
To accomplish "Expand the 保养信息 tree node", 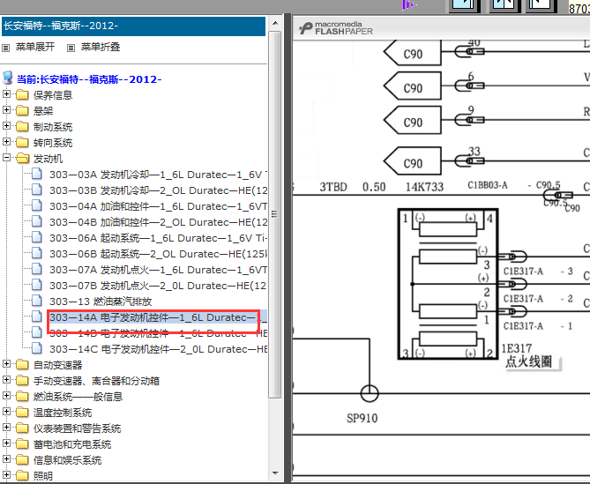I will [6, 93].
